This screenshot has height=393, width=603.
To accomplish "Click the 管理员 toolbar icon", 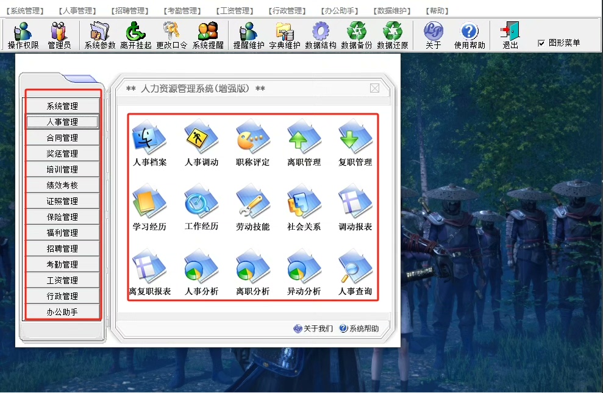I will 59,36.
